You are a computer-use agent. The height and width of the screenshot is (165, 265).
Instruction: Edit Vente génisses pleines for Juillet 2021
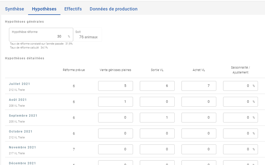click(x=115, y=86)
